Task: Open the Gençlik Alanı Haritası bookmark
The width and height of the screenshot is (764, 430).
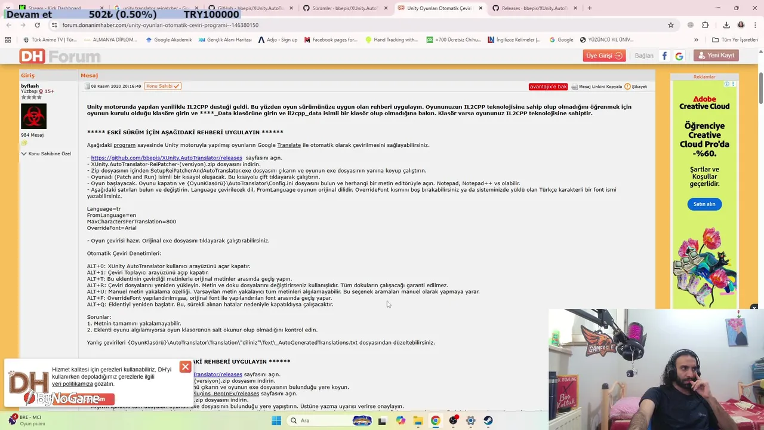Action: click(225, 40)
